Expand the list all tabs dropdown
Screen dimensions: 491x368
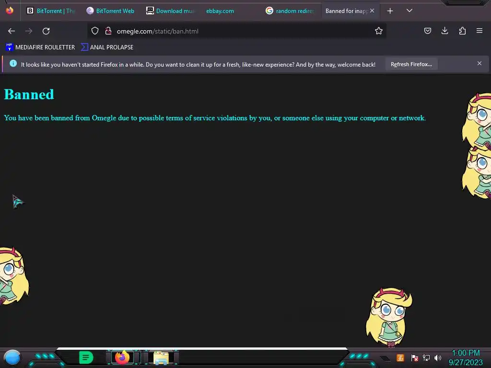click(x=409, y=11)
